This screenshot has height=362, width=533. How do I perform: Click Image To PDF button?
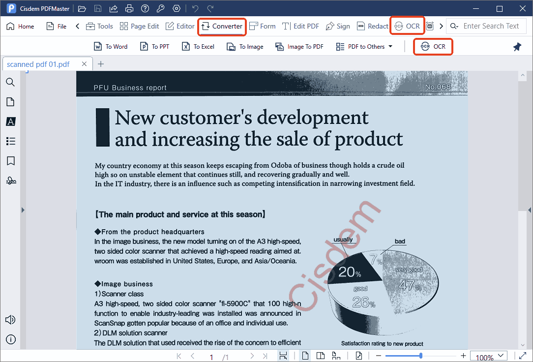click(x=299, y=47)
